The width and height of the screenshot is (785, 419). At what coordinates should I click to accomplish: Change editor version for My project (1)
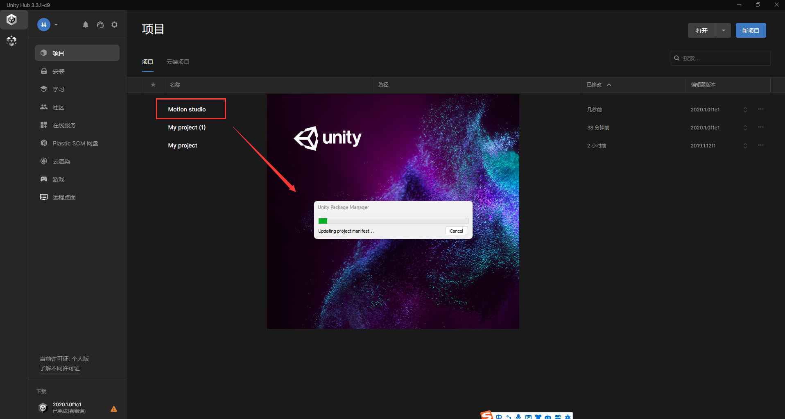pyautogui.click(x=745, y=128)
